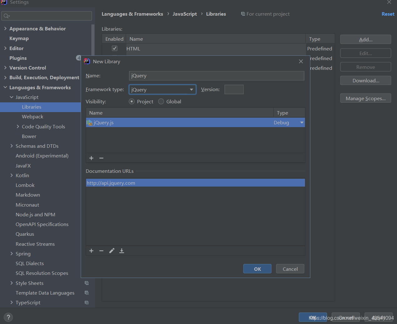Click the Version input field
Viewport: 397px width, 324px height.
coord(234,90)
